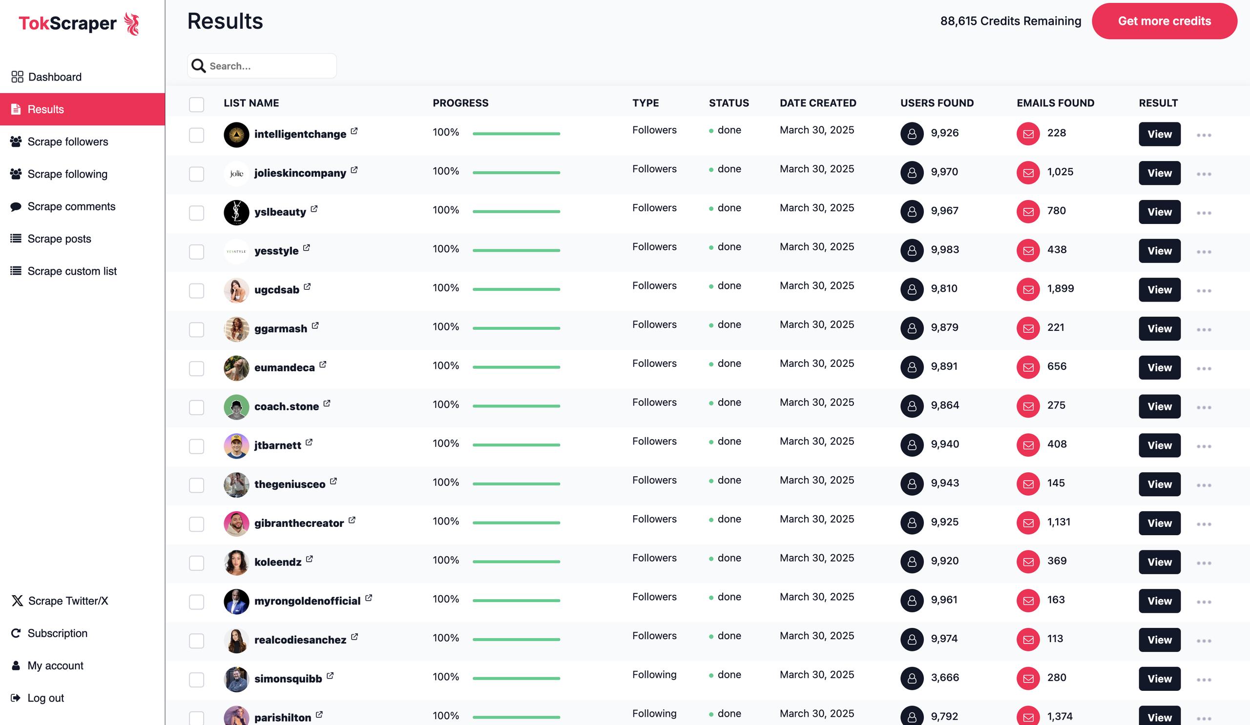
Task: Open external link icon next to myrongoldenofficial
Action: click(369, 598)
